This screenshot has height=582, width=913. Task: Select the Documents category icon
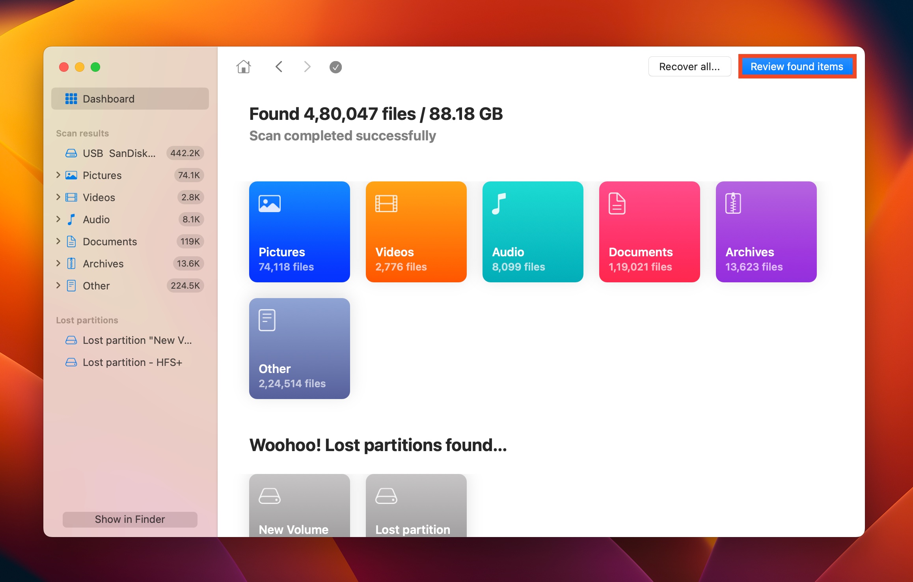617,204
